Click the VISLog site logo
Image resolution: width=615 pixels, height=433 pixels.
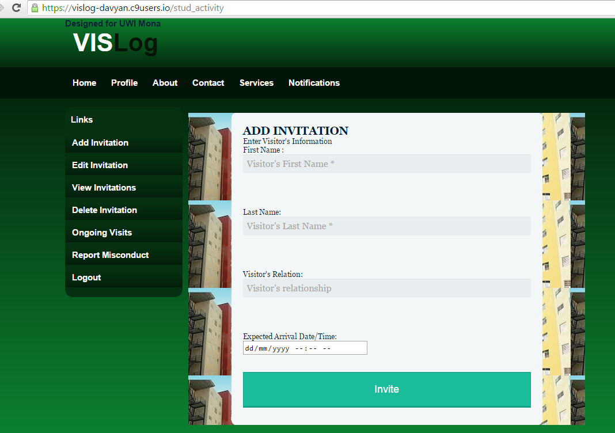(115, 43)
